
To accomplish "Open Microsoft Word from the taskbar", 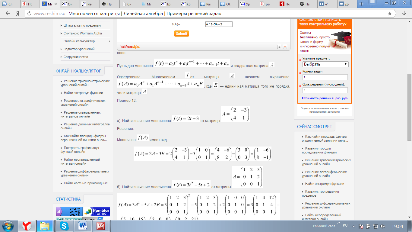I will pyautogui.click(x=82, y=226).
